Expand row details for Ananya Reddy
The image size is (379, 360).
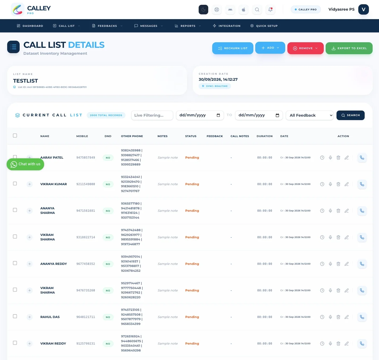click(29, 264)
